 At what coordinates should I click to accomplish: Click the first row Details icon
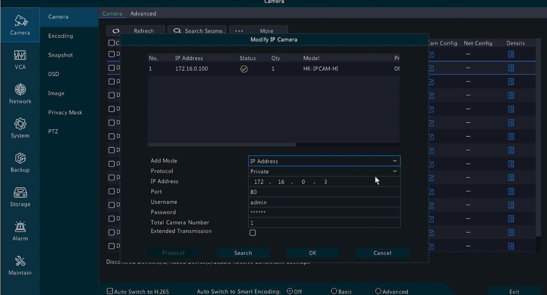(x=511, y=54)
